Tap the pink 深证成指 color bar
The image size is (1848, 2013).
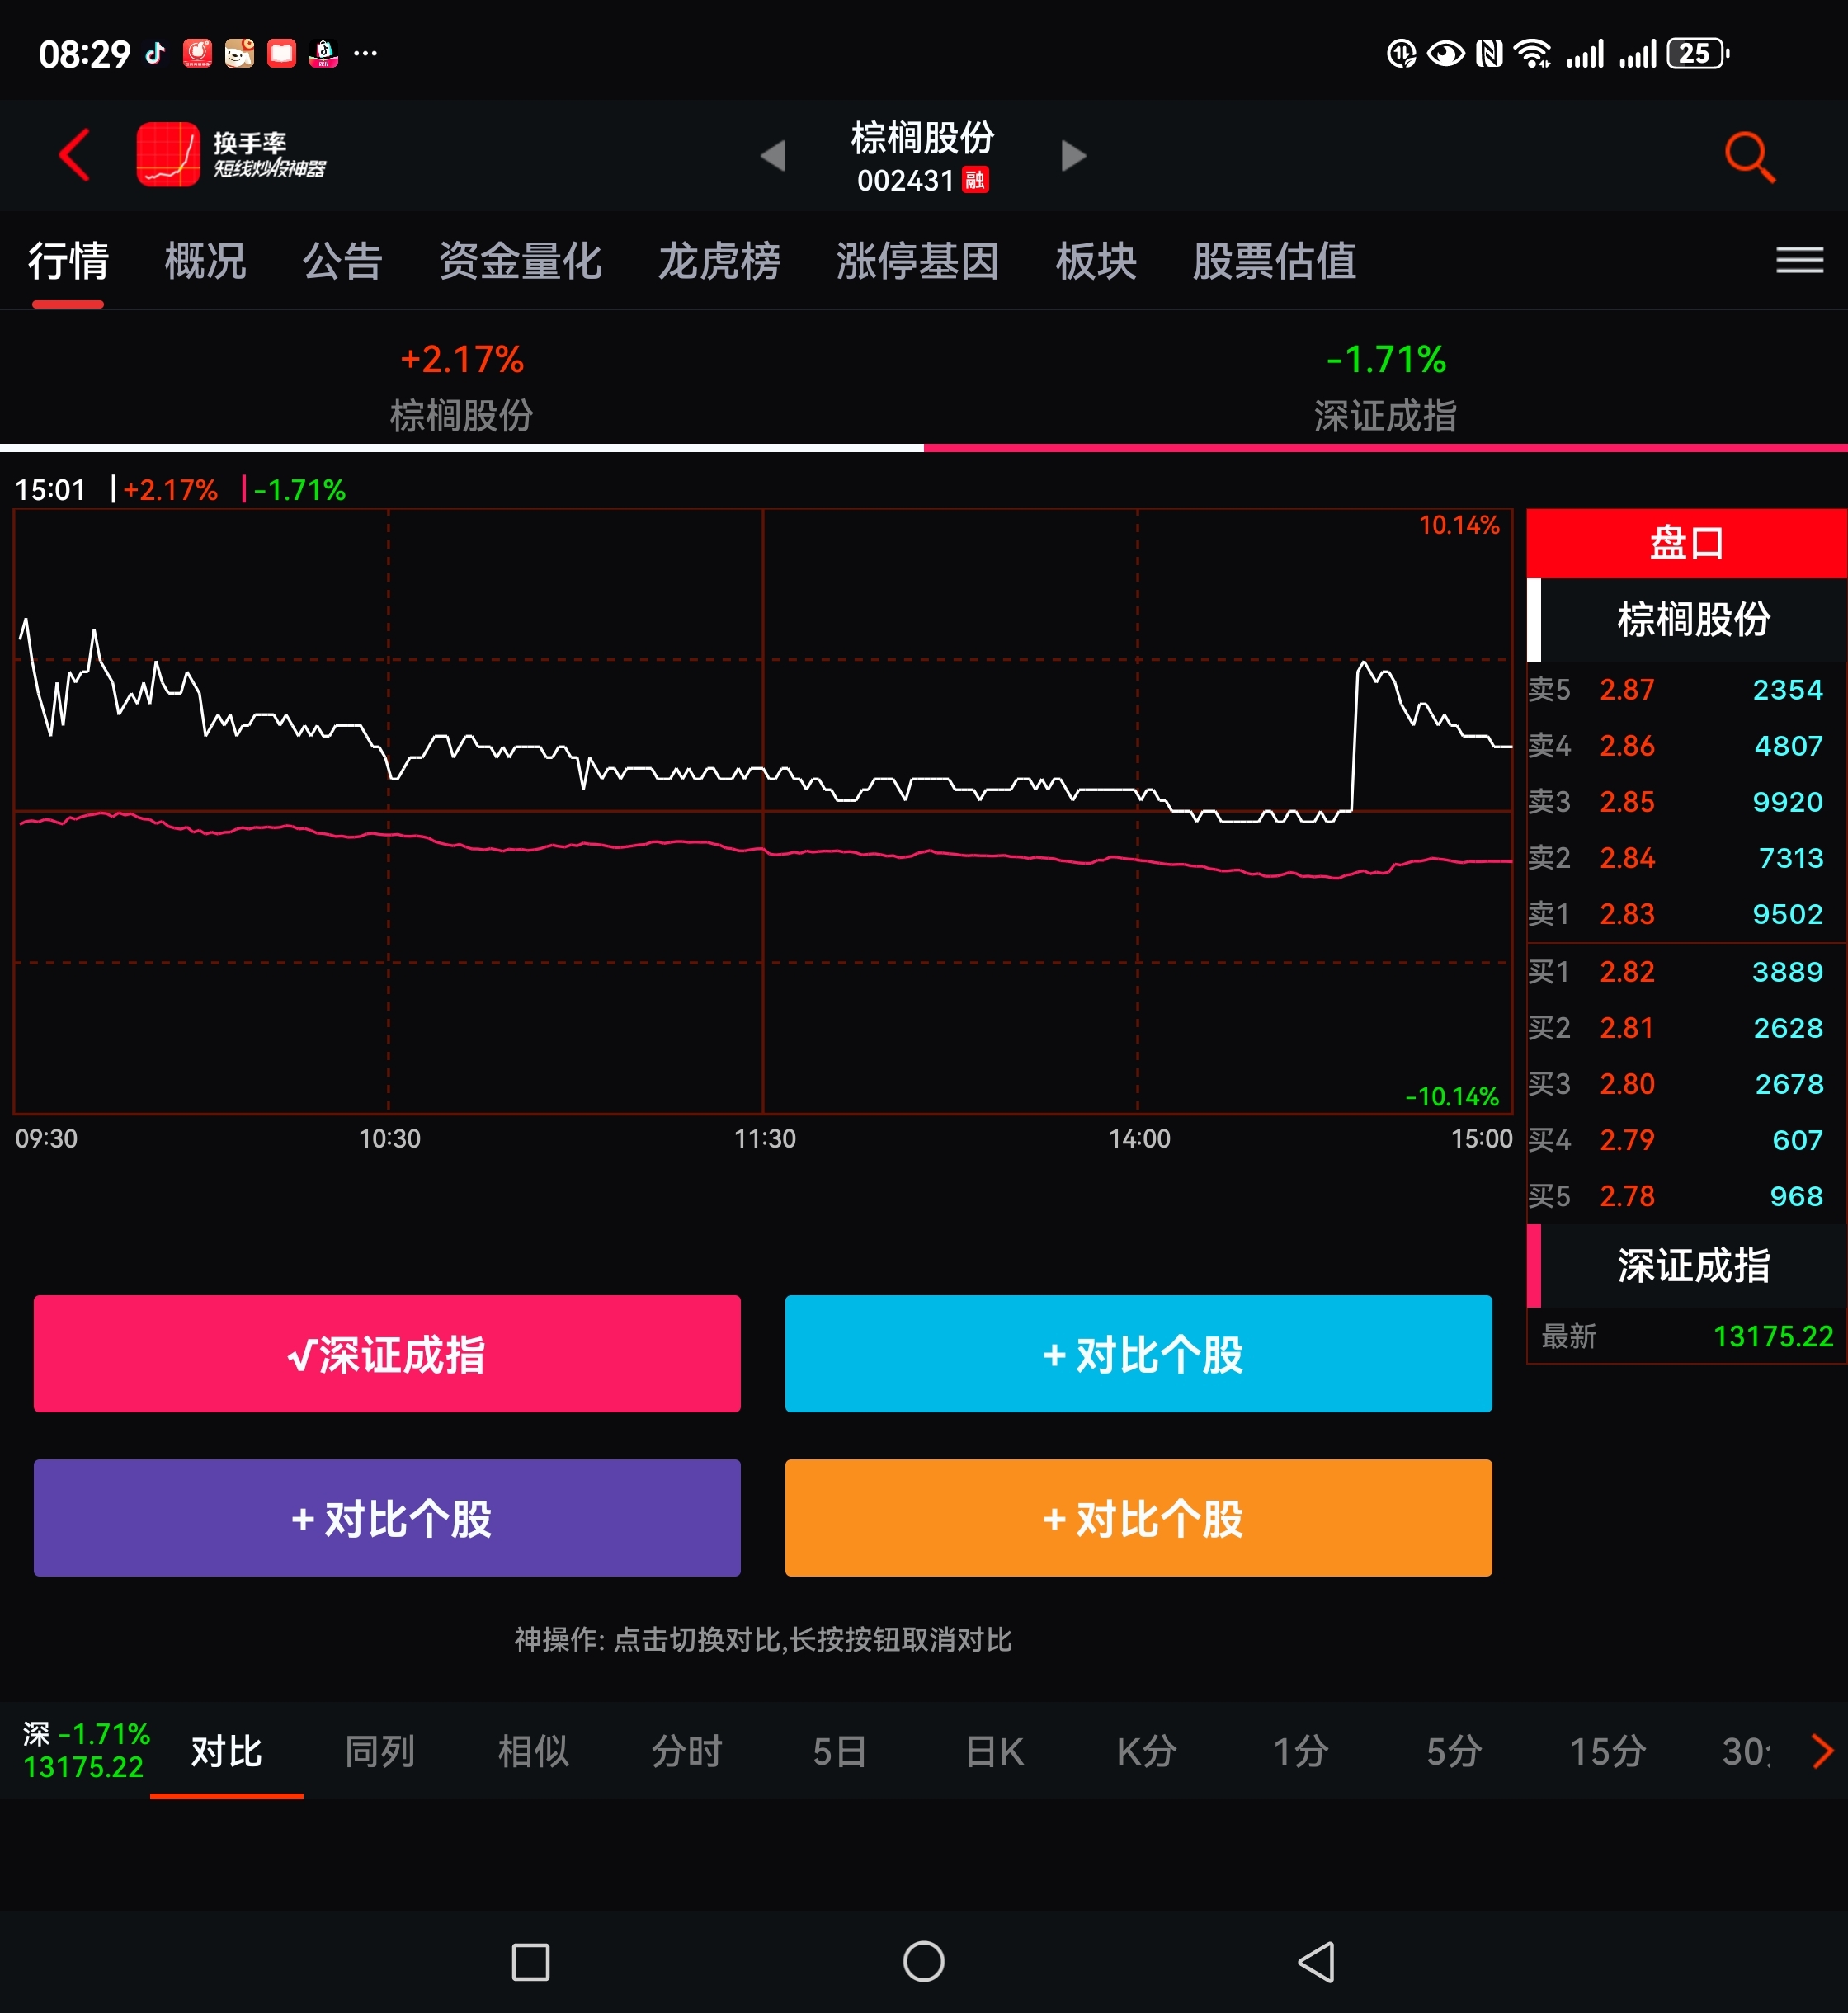pos(1385,448)
